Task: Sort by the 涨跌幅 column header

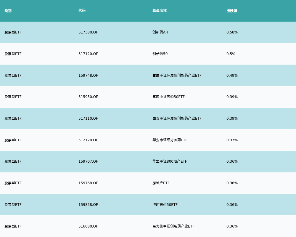Action: 232,11
